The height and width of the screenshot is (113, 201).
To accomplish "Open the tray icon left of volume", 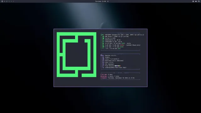I will click(193, 1).
